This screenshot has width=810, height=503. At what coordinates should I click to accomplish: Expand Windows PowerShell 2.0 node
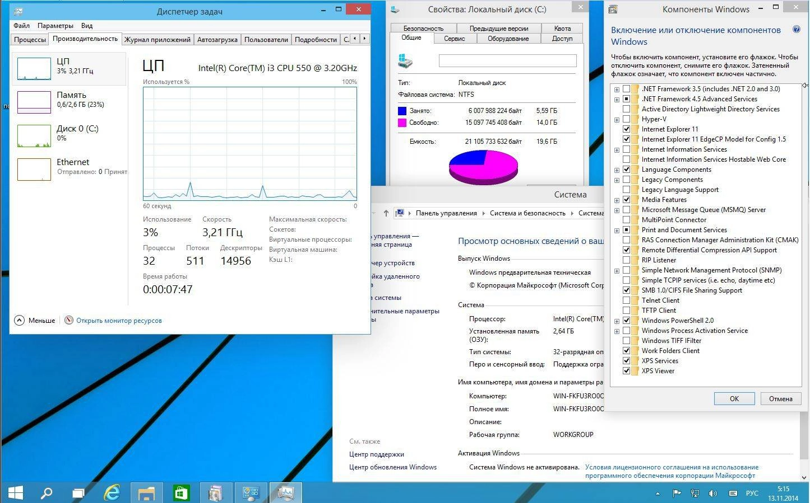pyautogui.click(x=617, y=321)
